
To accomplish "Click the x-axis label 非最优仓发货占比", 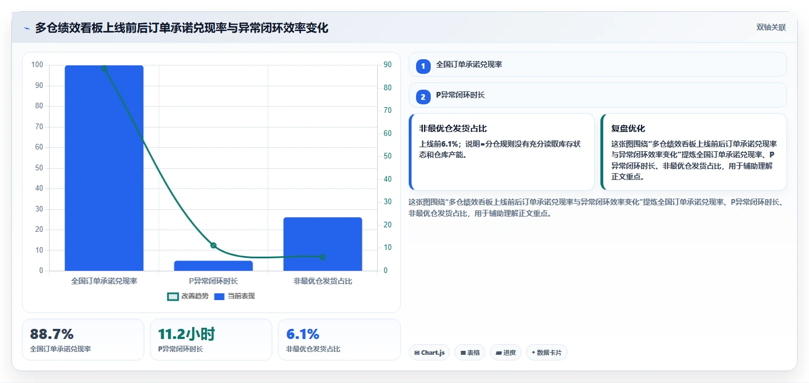I will pos(322,280).
